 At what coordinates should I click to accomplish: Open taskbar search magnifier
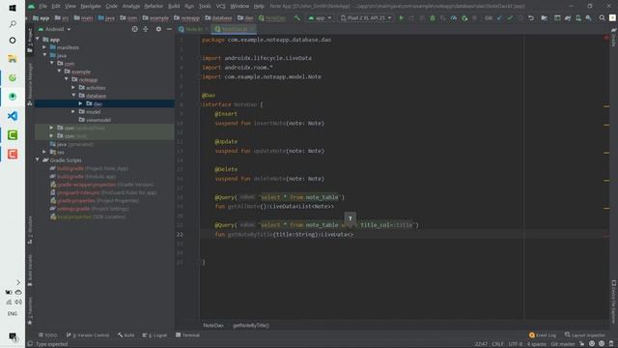click(13, 24)
